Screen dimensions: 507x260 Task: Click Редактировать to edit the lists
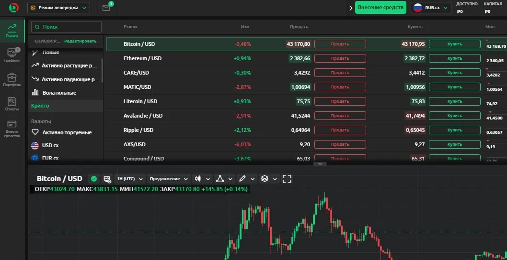click(80, 41)
